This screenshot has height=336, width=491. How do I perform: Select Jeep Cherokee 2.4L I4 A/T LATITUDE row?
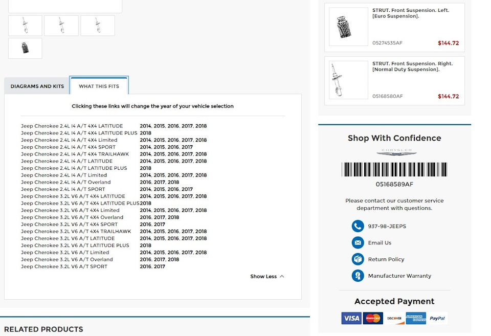pyautogui.click(x=66, y=161)
